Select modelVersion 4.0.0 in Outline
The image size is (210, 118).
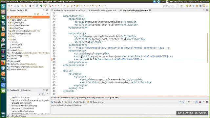20,97
